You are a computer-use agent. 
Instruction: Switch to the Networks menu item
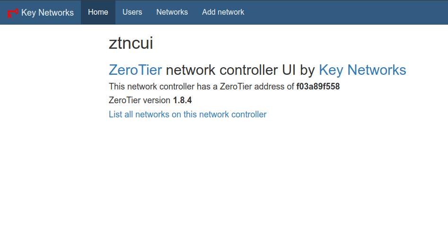tap(172, 12)
